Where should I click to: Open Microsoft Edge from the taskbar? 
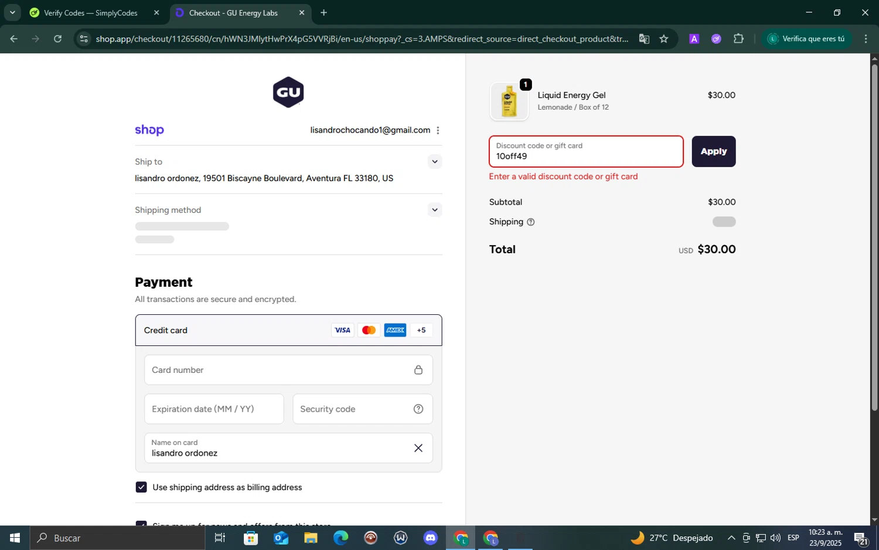(x=340, y=538)
